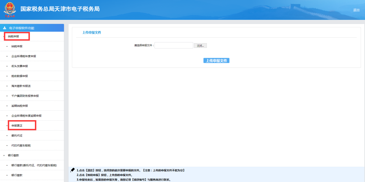Click the pencil icon in the instructions bar
365x182 pixels.
pos(73,170)
